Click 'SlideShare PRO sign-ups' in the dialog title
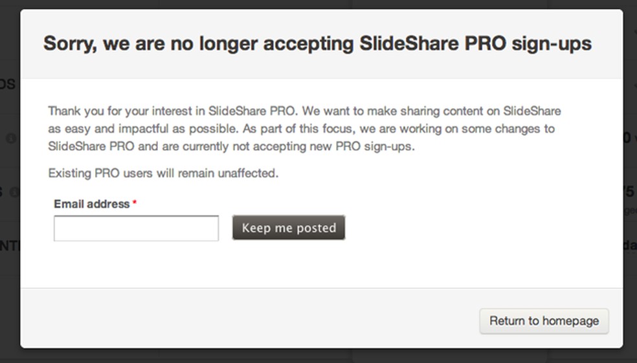Screen dimensions: 637x363 point(475,43)
